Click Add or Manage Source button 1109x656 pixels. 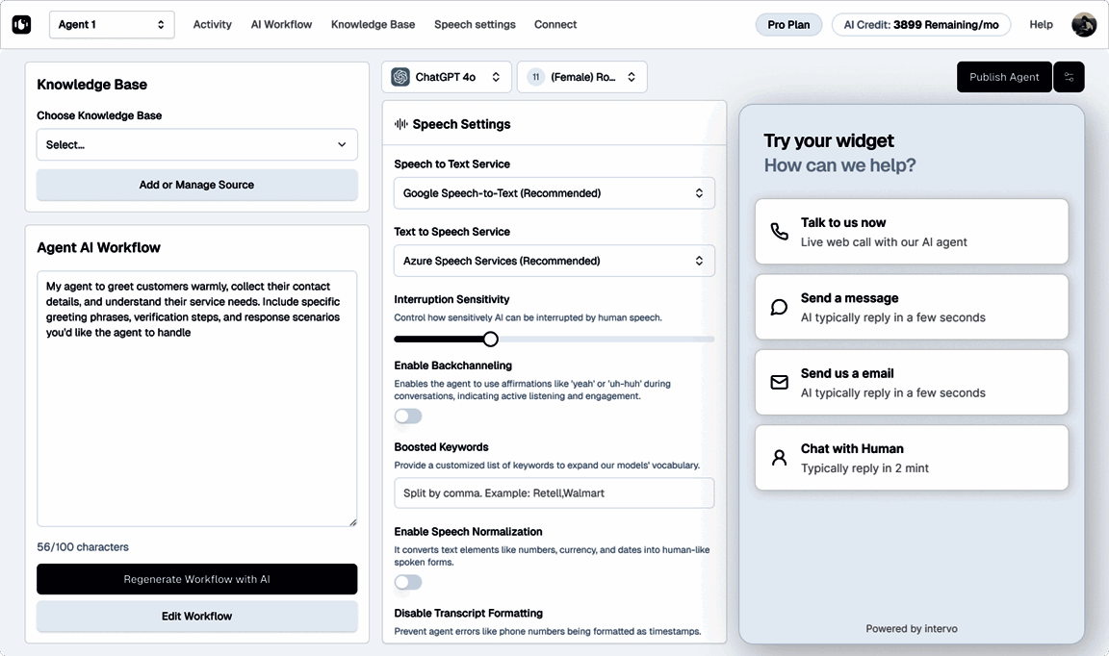tap(196, 185)
